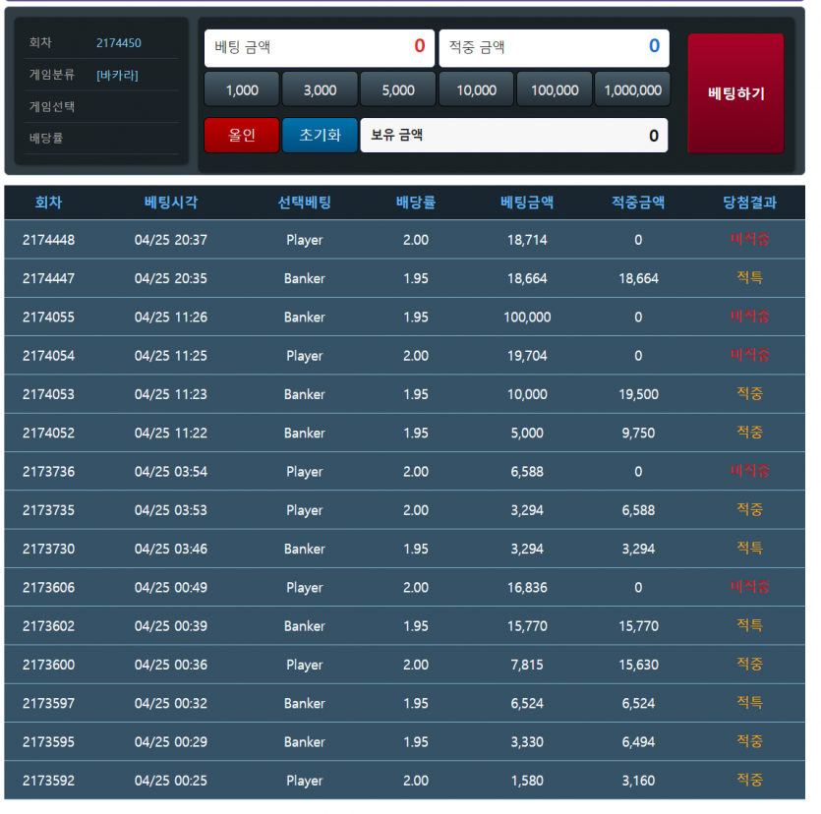Click the 베팅시각 column header
This screenshot has height=814, width=821.
(171, 203)
